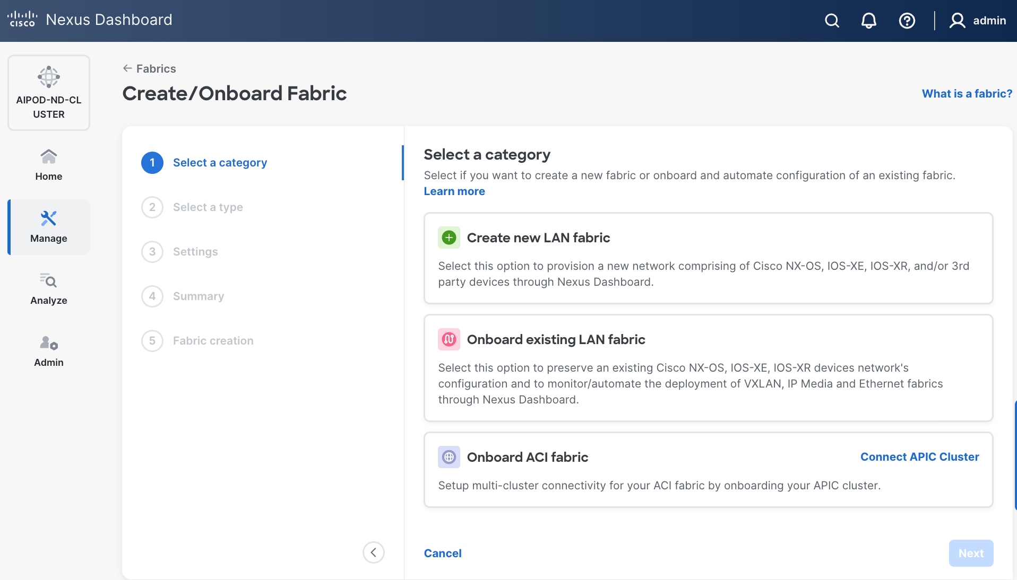Open the What is a fabric link
Screen dimensions: 1017x580
click(967, 93)
